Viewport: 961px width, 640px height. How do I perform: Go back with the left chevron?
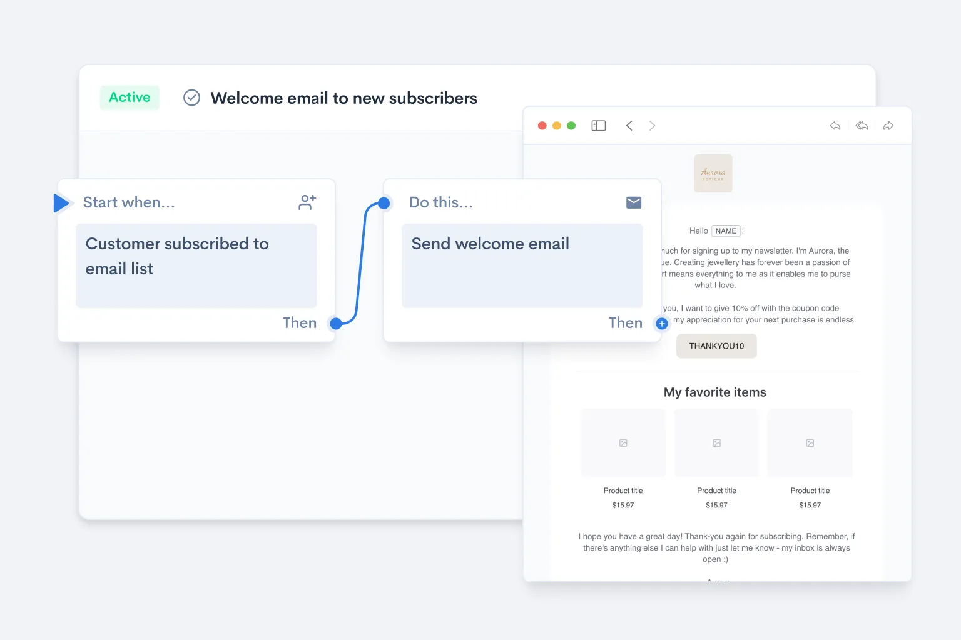(629, 126)
